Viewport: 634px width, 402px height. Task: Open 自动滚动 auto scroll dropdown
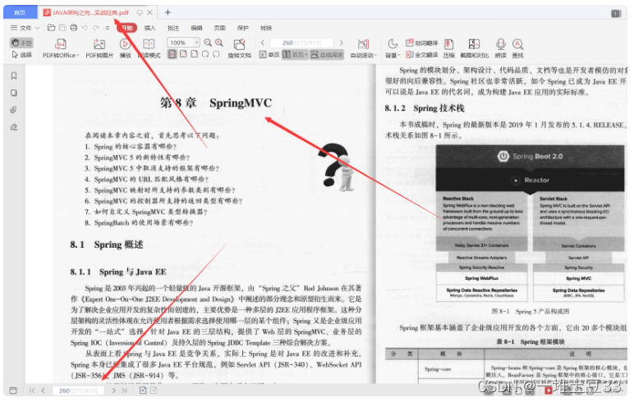(364, 49)
